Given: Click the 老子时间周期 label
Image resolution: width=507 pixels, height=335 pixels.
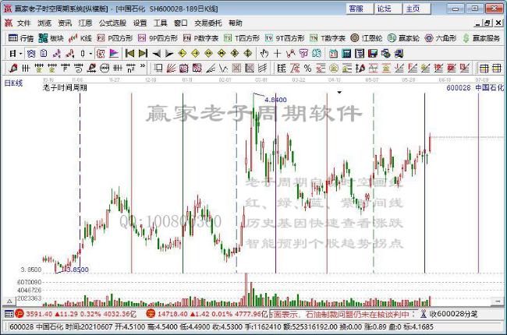Looking at the screenshot, I should point(65,87).
